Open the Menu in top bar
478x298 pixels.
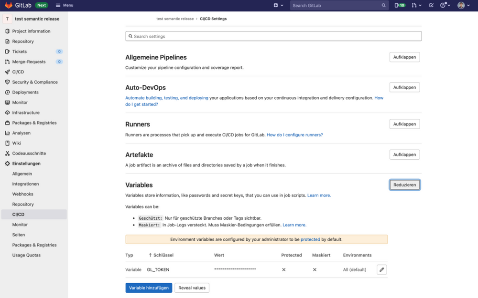coord(64,5)
